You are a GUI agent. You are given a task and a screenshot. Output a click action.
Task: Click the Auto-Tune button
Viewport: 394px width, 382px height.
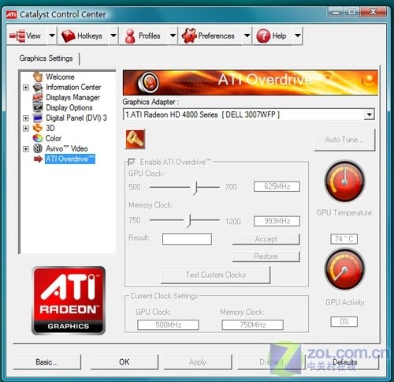(344, 140)
